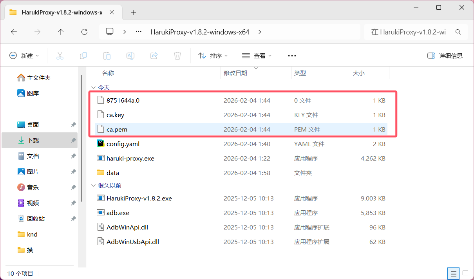Click the Cut scissors icon
Image resolution: width=474 pixels, height=280 pixels.
pos(60,56)
